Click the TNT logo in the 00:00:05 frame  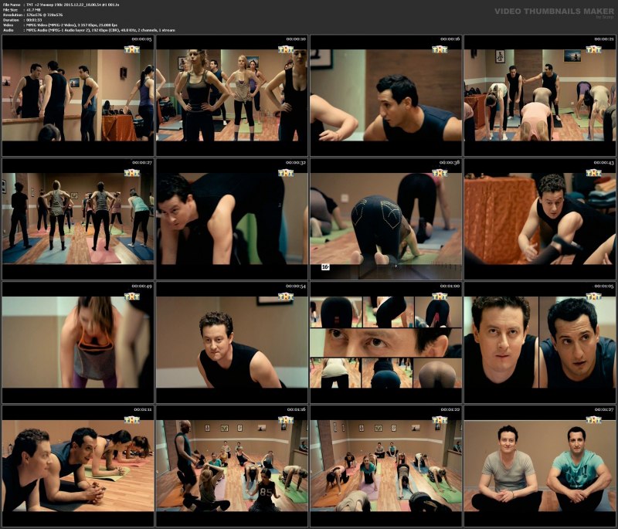[x=132, y=49]
